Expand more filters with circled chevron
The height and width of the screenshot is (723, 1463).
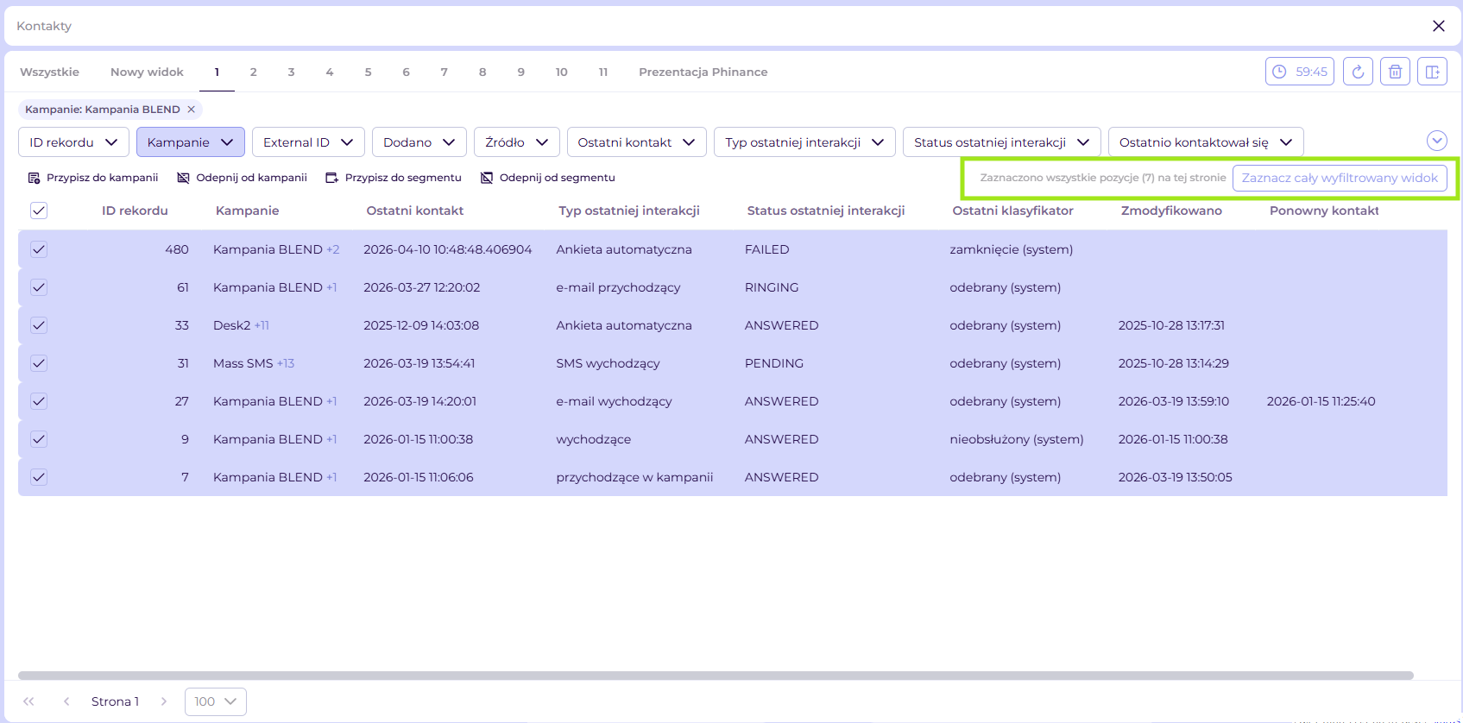coord(1437,141)
